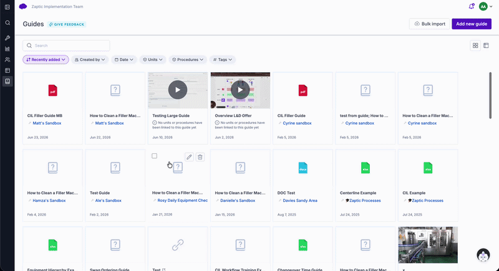Open the users icon in sidebar
Viewport: 499px width, 271px height.
pos(7,60)
